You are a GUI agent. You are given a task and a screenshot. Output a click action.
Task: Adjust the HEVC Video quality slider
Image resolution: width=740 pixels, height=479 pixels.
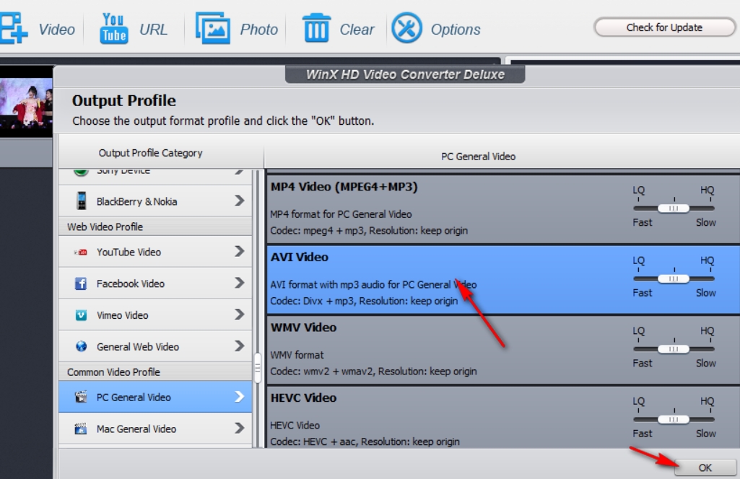click(674, 419)
